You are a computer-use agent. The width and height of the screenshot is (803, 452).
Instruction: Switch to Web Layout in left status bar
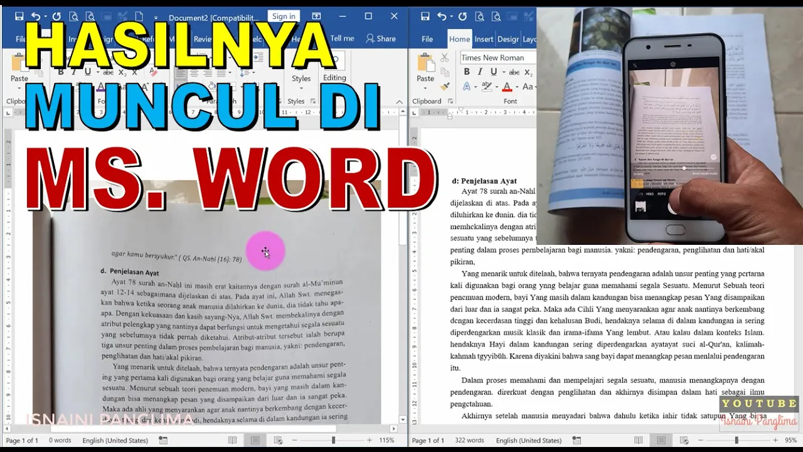(278, 441)
